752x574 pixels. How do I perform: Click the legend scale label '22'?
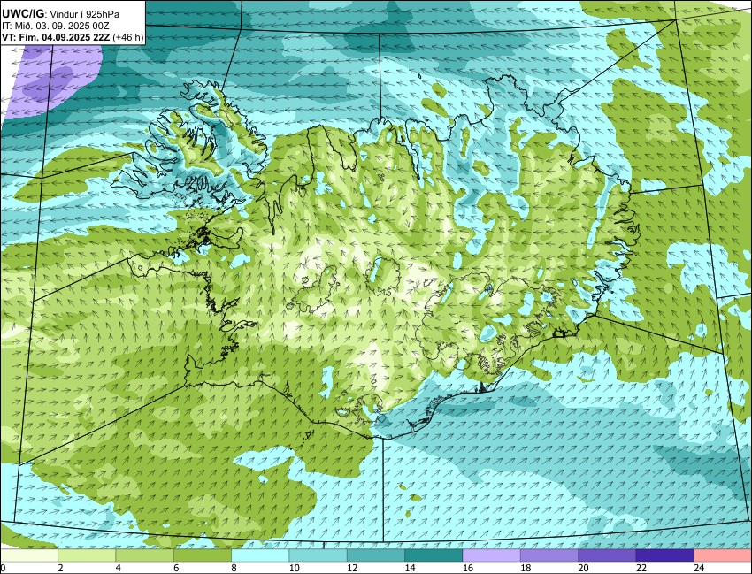pos(641,568)
